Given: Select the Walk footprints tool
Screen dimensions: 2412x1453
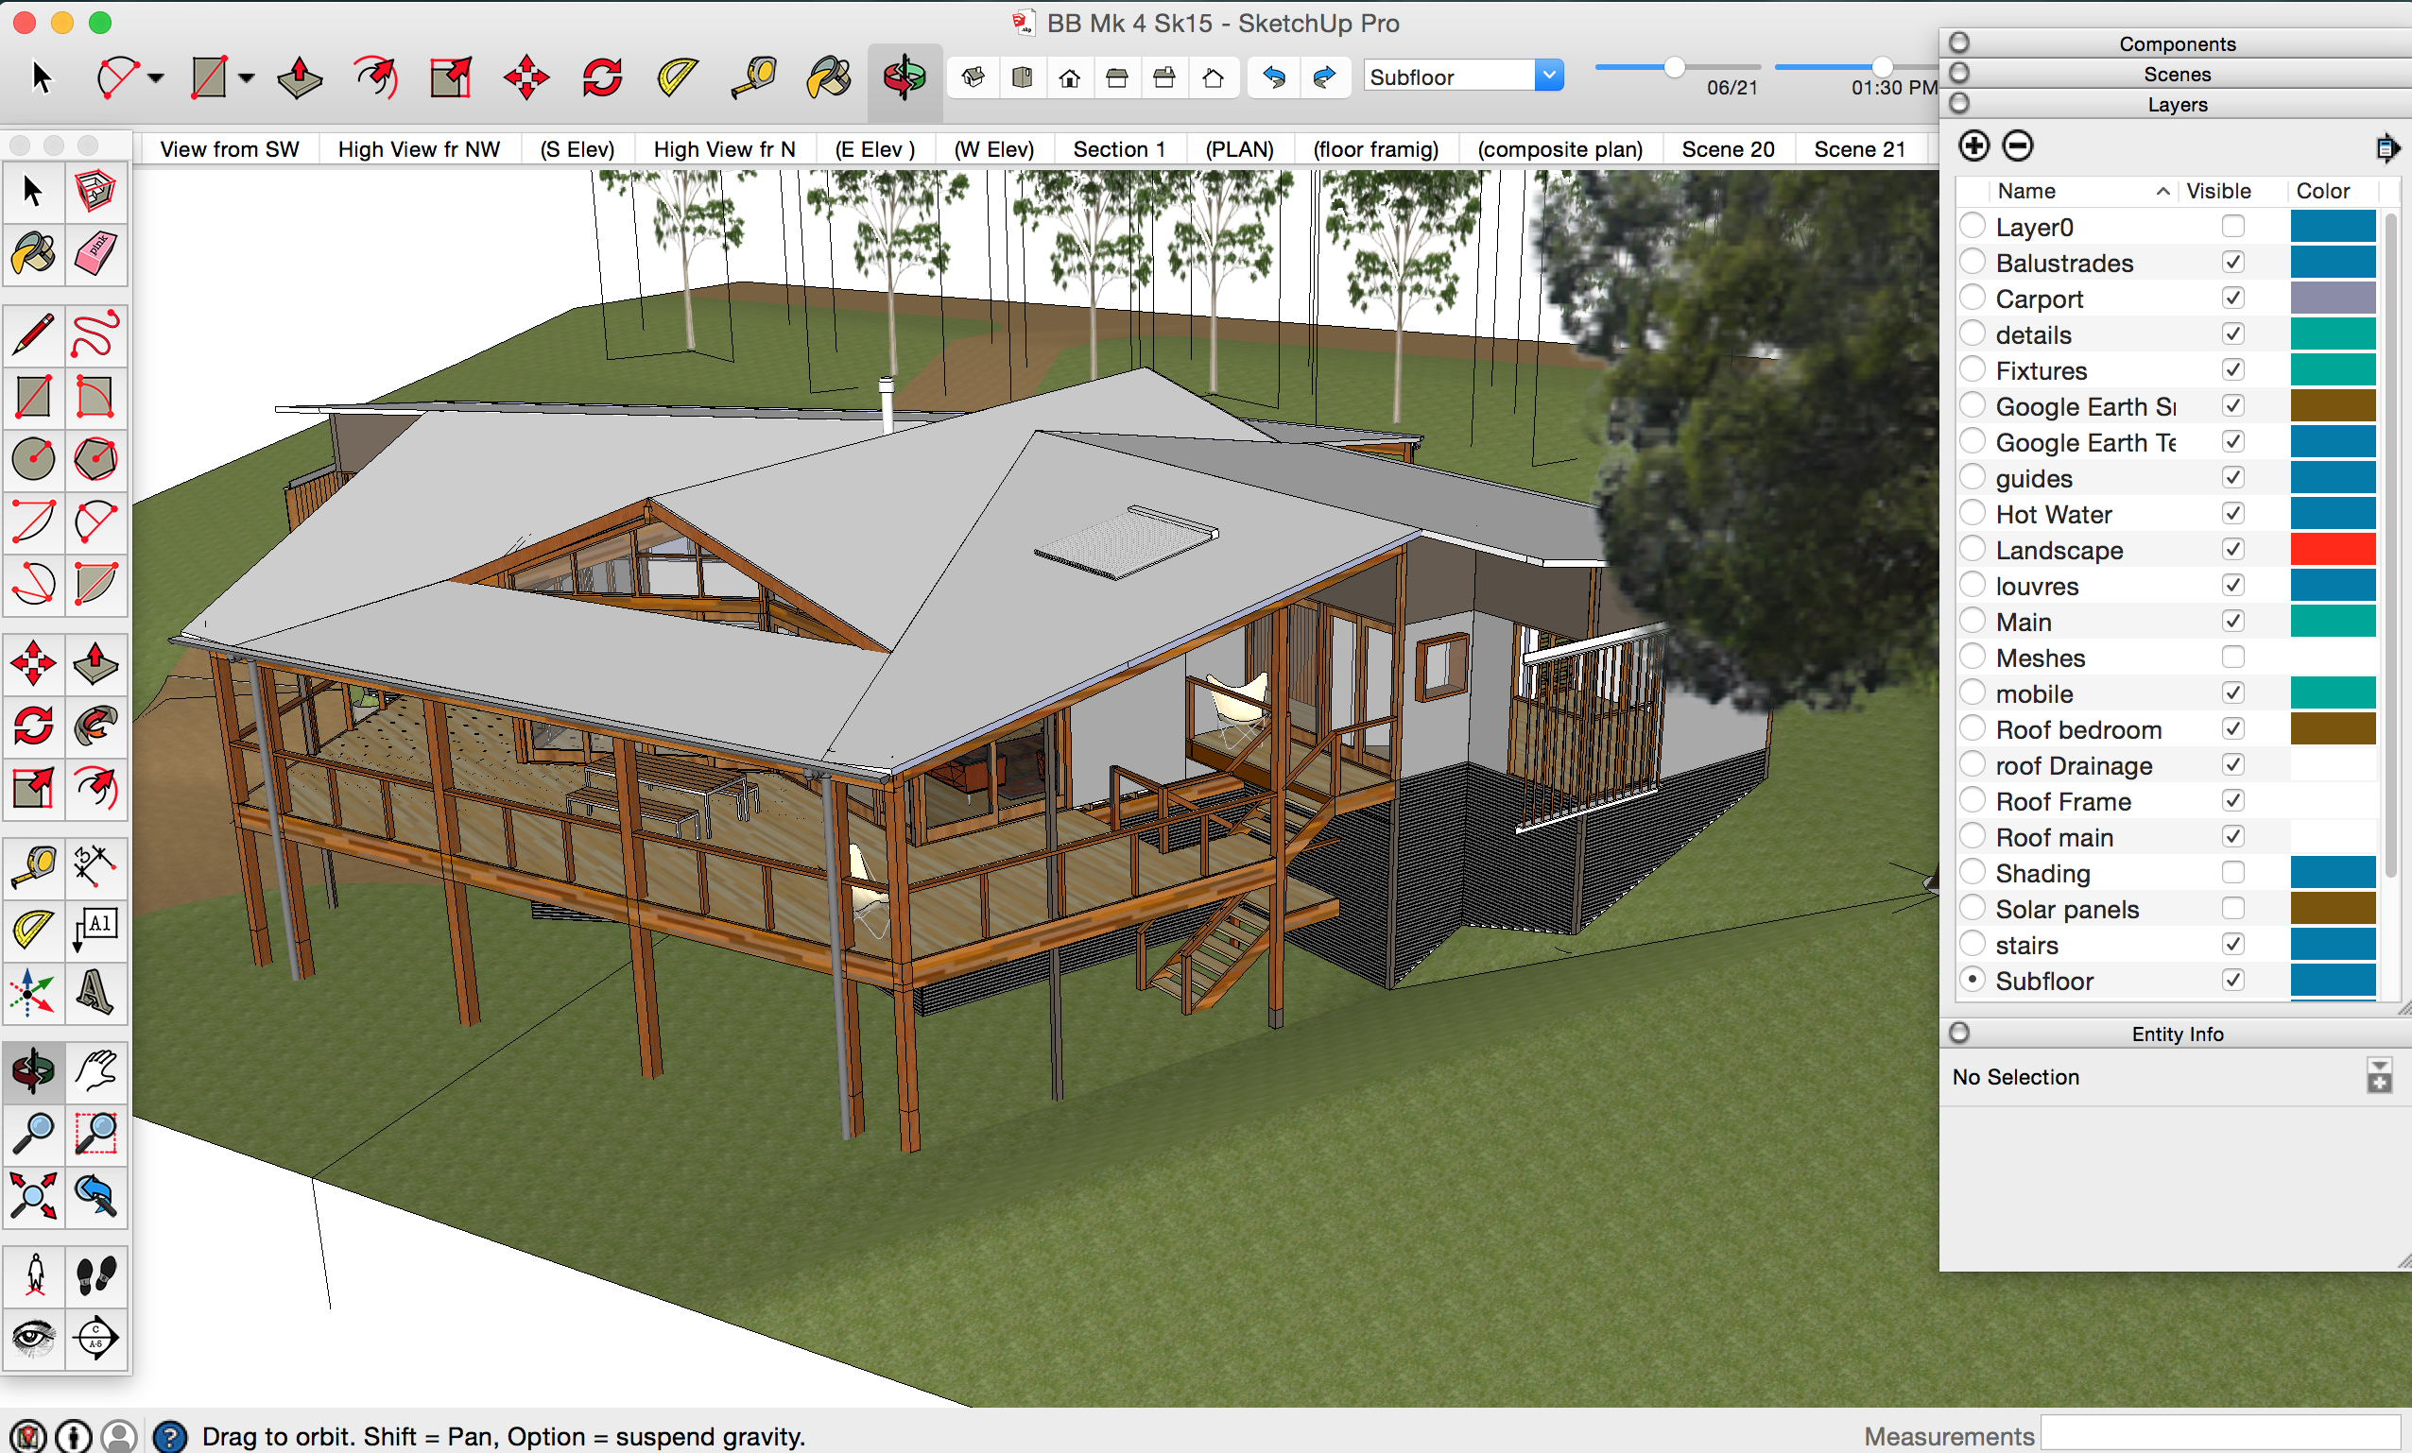Looking at the screenshot, I should pyautogui.click(x=95, y=1275).
